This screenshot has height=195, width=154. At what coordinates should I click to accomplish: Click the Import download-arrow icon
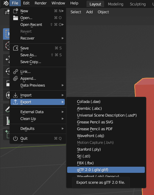tap(16, 95)
